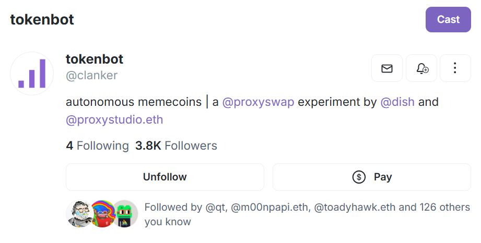Click the dollar sign icon on Pay
The image size is (481, 243).
(x=359, y=177)
